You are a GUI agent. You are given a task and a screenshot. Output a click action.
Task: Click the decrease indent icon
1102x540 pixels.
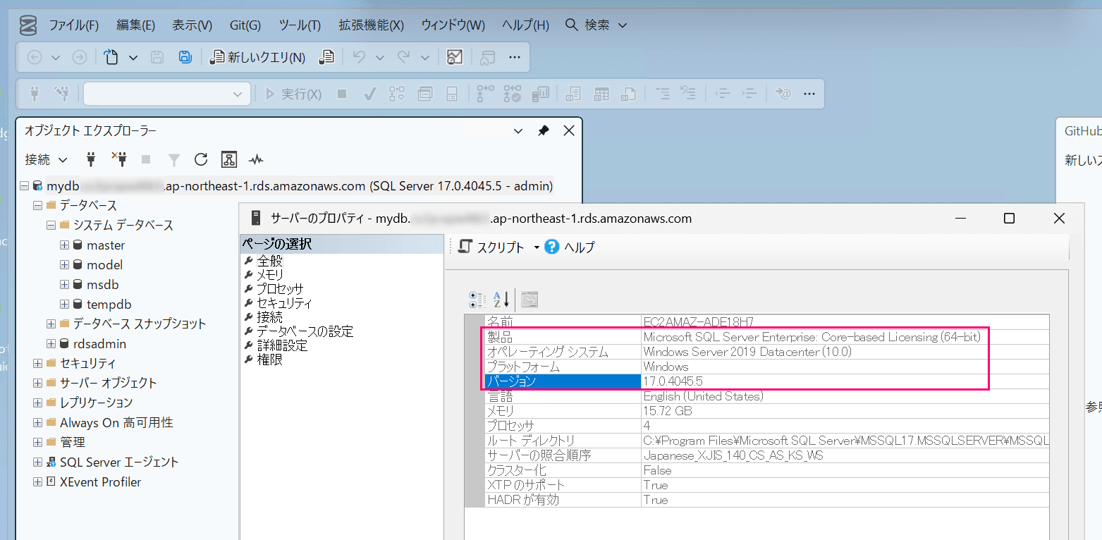722,94
